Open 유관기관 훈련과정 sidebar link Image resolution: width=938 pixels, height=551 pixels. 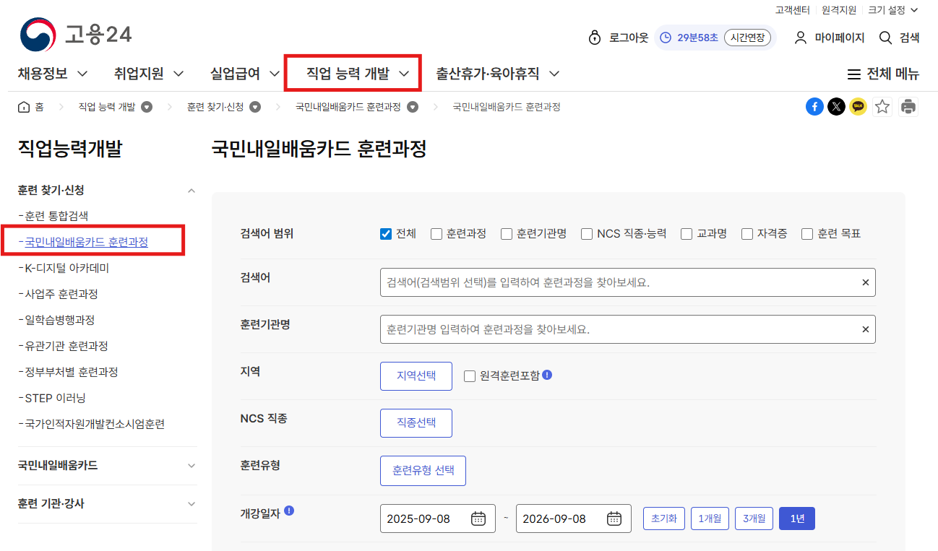(66, 346)
